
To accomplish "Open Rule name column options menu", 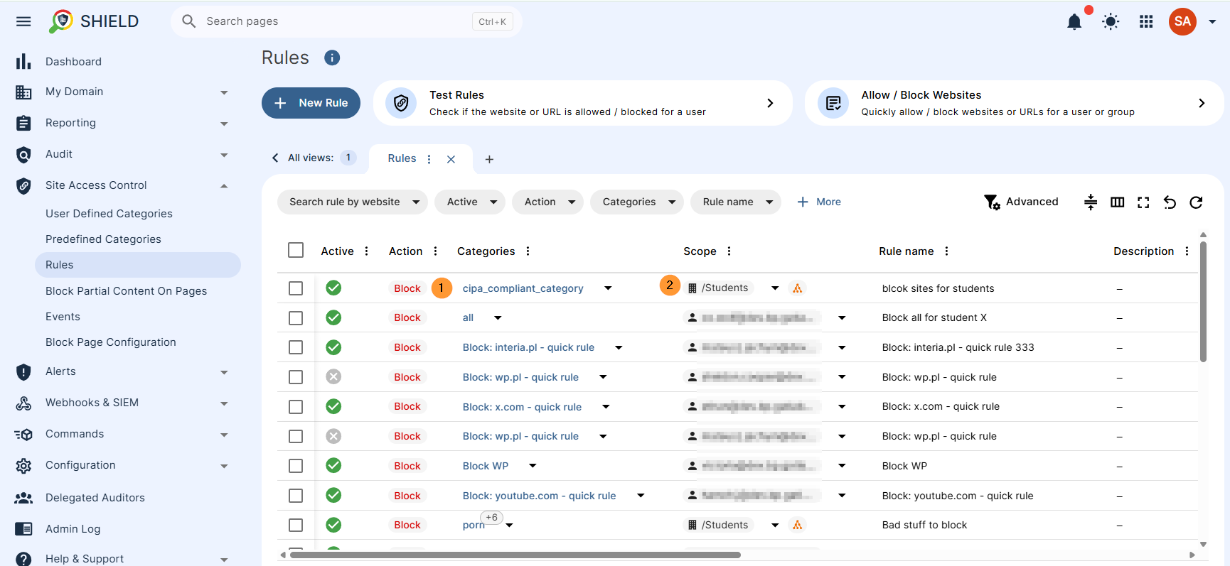I will pyautogui.click(x=946, y=251).
